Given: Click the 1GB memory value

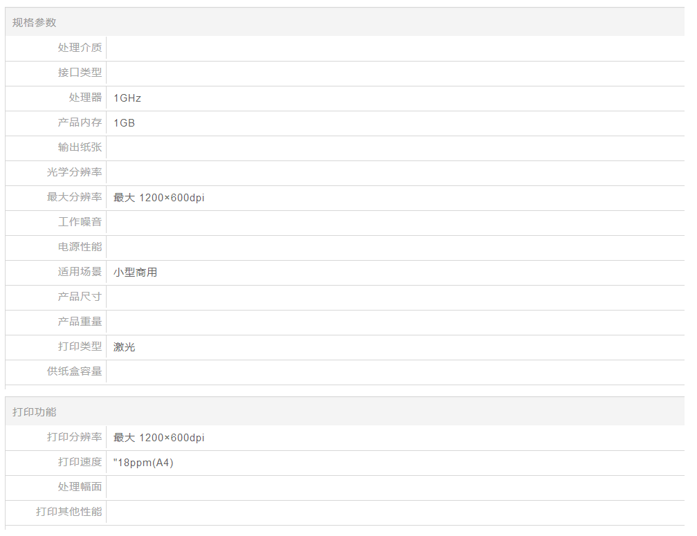Looking at the screenshot, I should (125, 123).
